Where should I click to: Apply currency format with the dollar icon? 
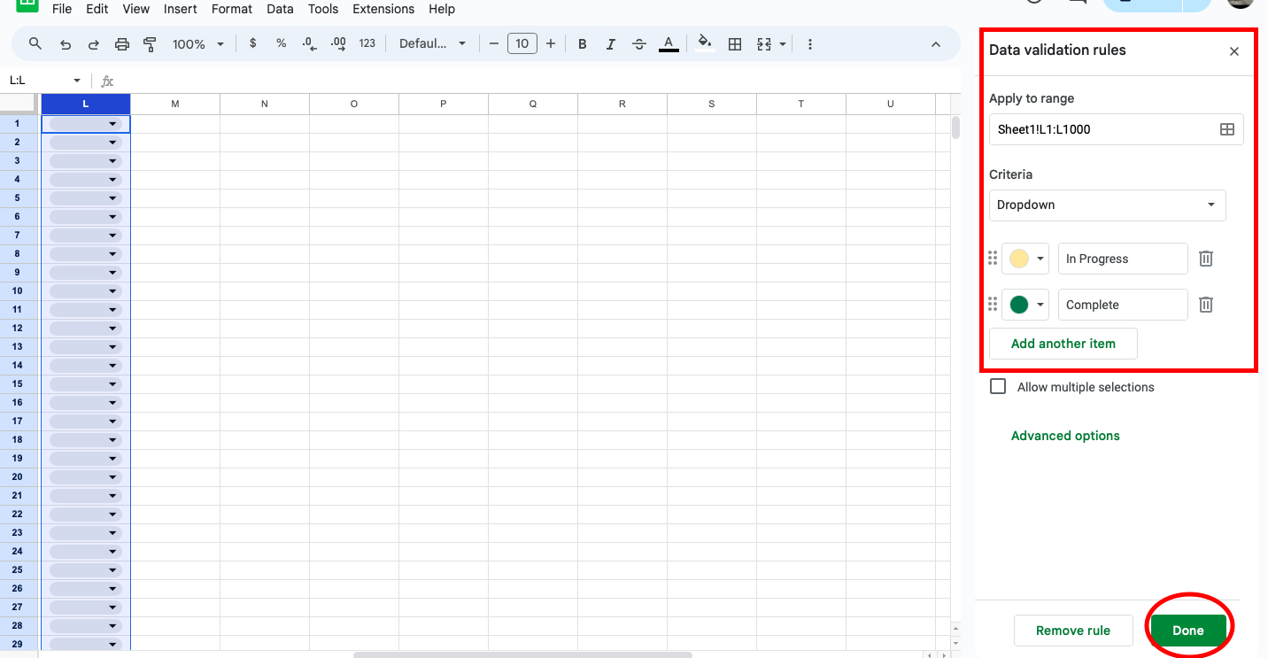click(x=253, y=43)
